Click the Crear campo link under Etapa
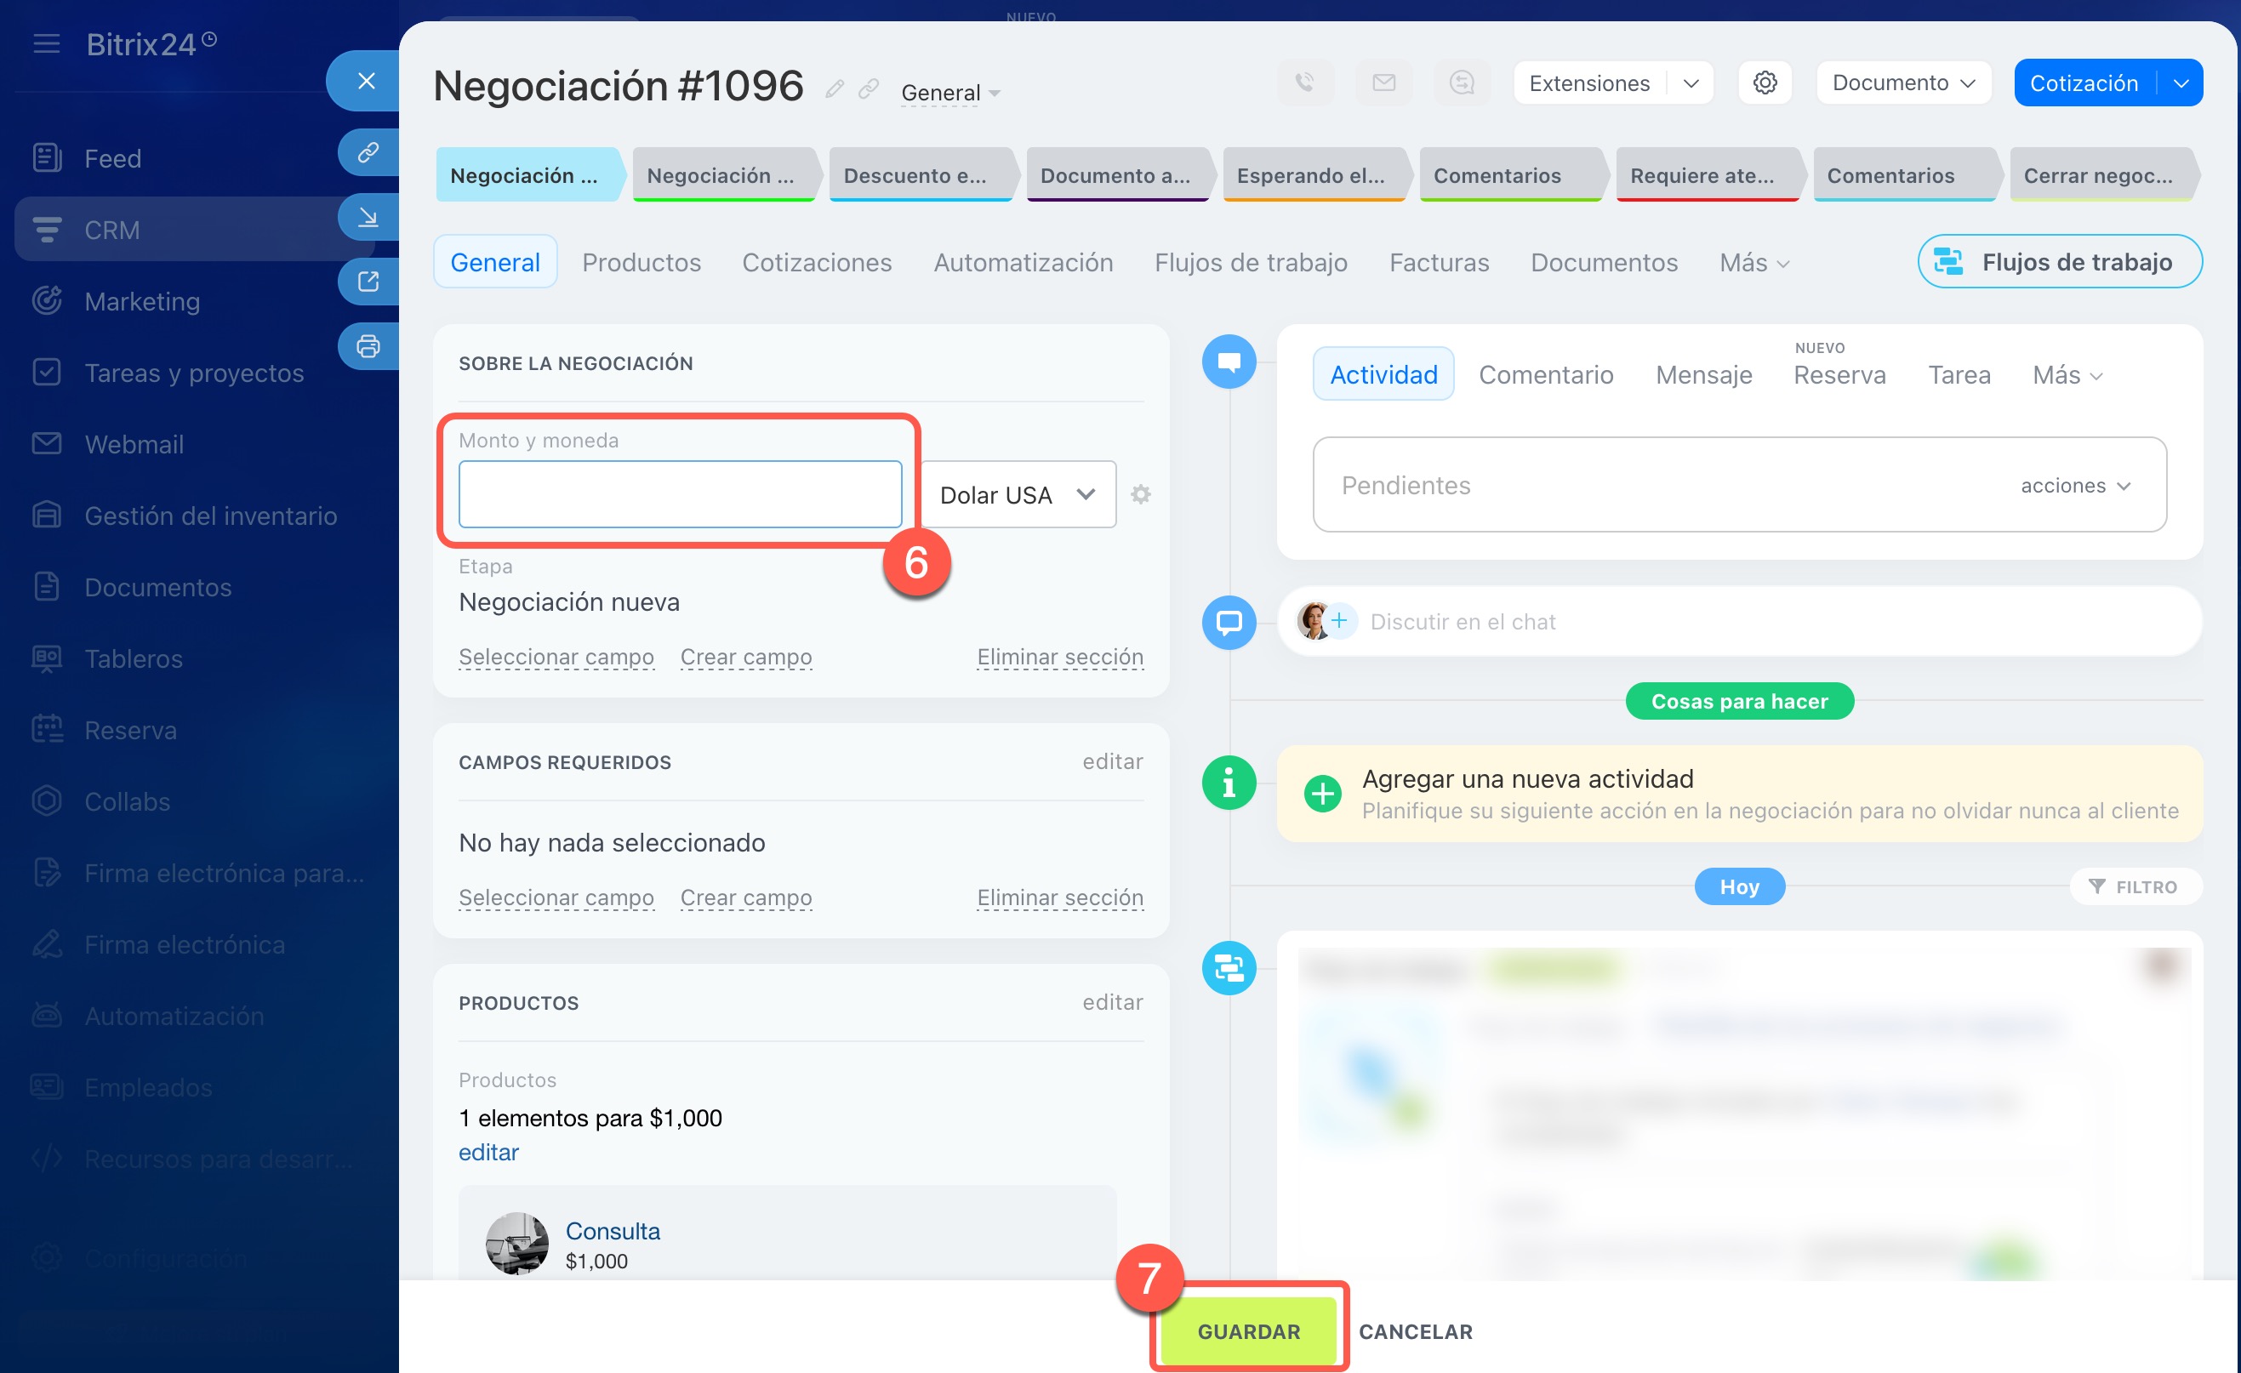The height and width of the screenshot is (1373, 2241). [746, 657]
